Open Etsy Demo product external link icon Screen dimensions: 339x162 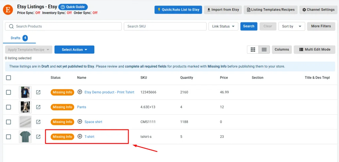[x=38, y=92]
